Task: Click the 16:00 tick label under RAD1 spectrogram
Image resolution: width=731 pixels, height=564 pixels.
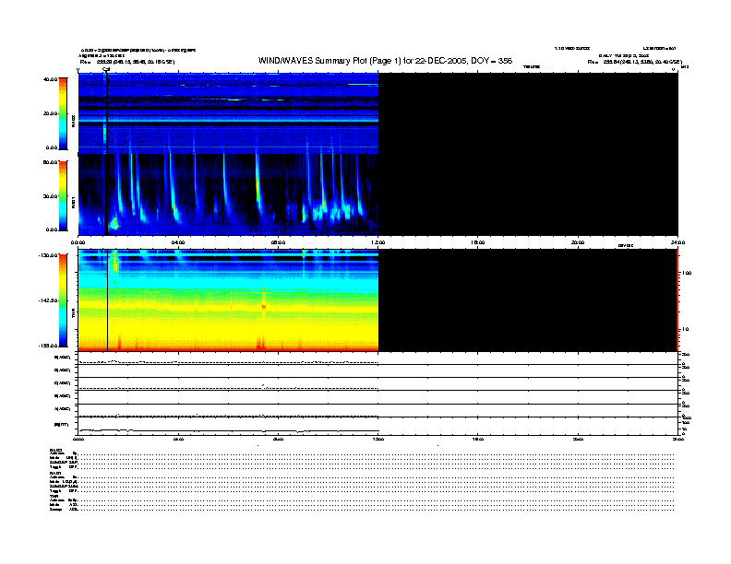Action: coord(478,242)
